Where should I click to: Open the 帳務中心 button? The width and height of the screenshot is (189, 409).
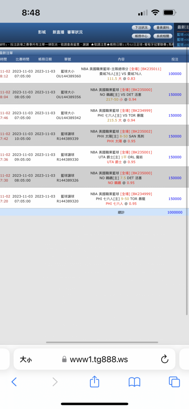point(141,36)
